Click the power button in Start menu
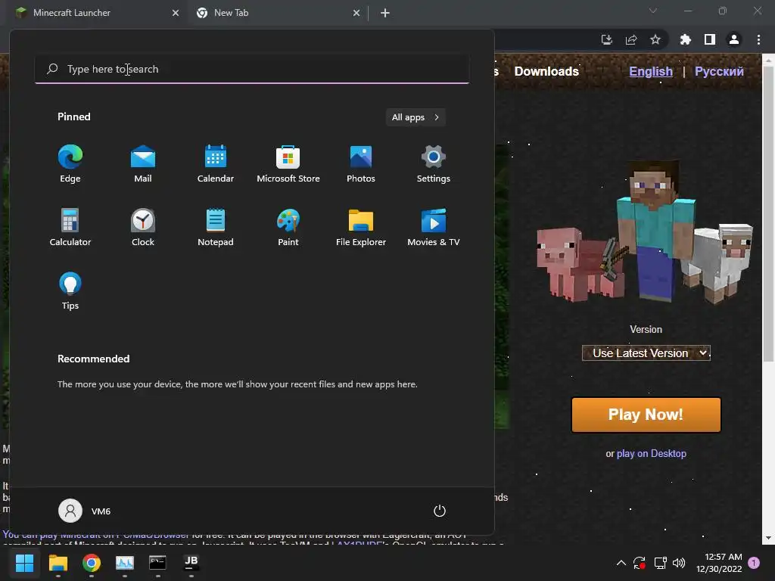The height and width of the screenshot is (581, 775). (440, 511)
